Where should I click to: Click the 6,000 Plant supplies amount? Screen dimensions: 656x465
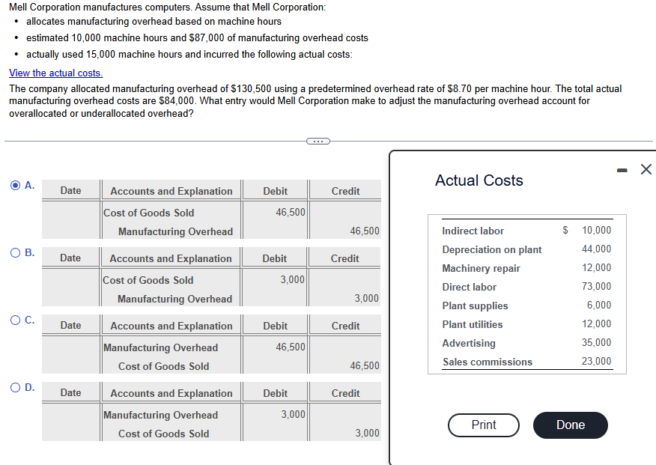599,306
